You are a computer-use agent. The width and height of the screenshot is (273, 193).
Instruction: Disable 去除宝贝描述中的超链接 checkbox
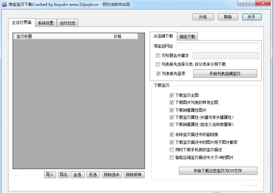coord(172,134)
